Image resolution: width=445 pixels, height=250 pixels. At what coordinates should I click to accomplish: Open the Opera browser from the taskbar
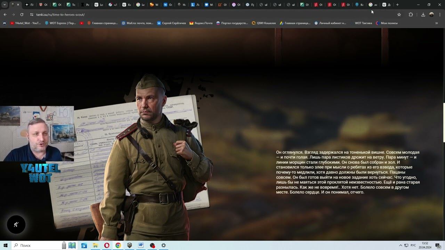[107, 245]
